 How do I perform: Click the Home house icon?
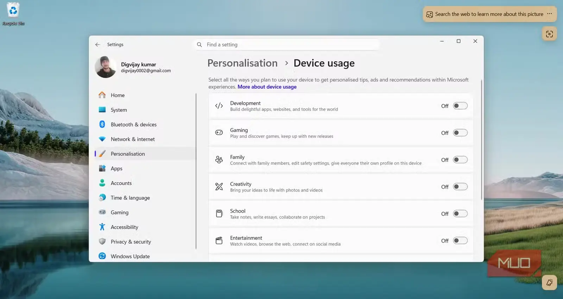pos(102,95)
